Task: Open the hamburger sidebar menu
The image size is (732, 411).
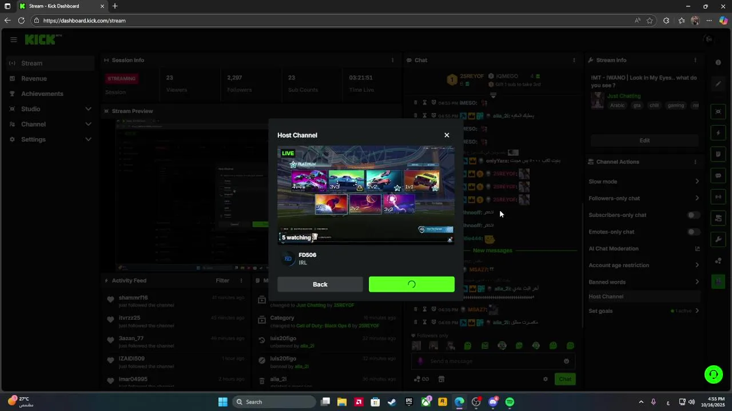Action: (13, 39)
